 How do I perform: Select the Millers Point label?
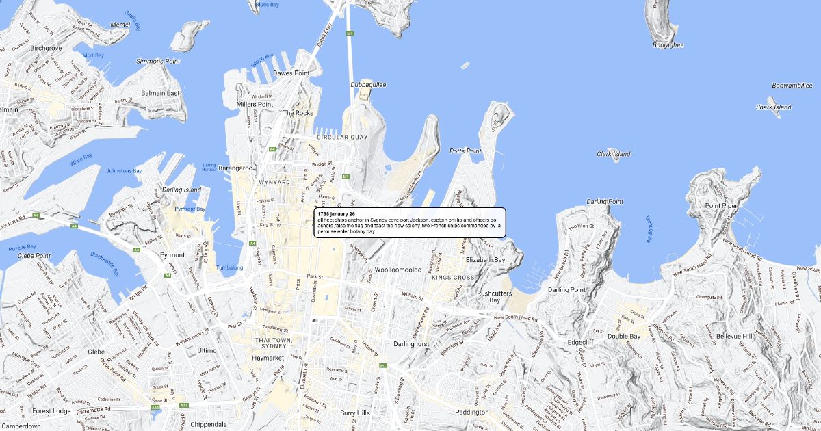coord(255,104)
